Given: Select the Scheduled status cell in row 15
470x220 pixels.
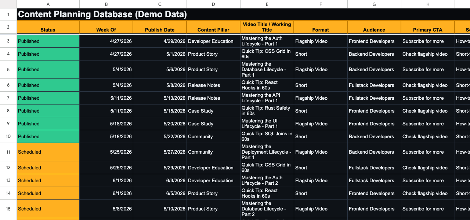Looking at the screenshot, I should [x=48, y=209].
